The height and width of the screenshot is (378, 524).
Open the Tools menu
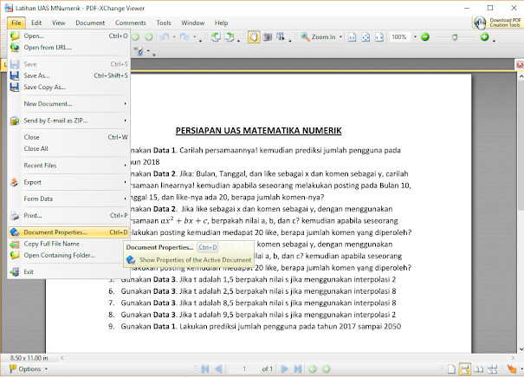coord(164,23)
